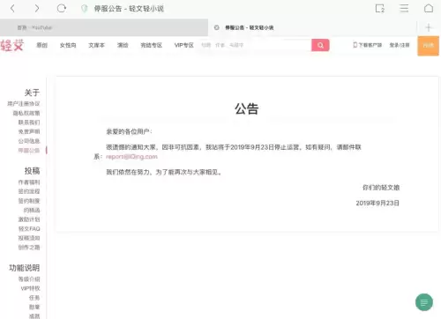Close the 停服公告 tab using its x icon
Screen dimensions: 441x319
tap(217, 27)
